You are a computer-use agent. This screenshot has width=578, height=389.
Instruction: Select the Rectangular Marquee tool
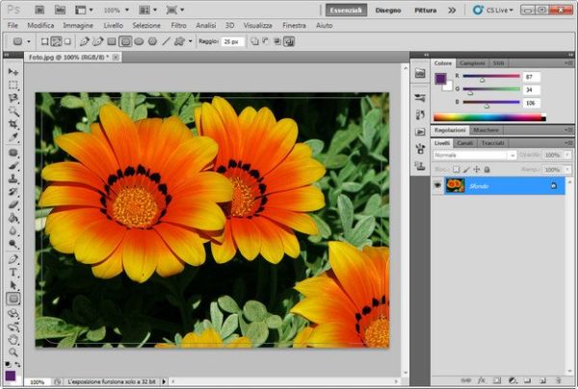tap(13, 85)
